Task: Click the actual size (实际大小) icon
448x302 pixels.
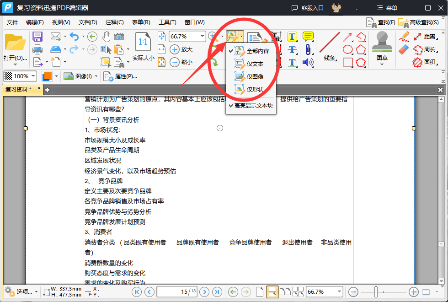Action: click(x=143, y=41)
